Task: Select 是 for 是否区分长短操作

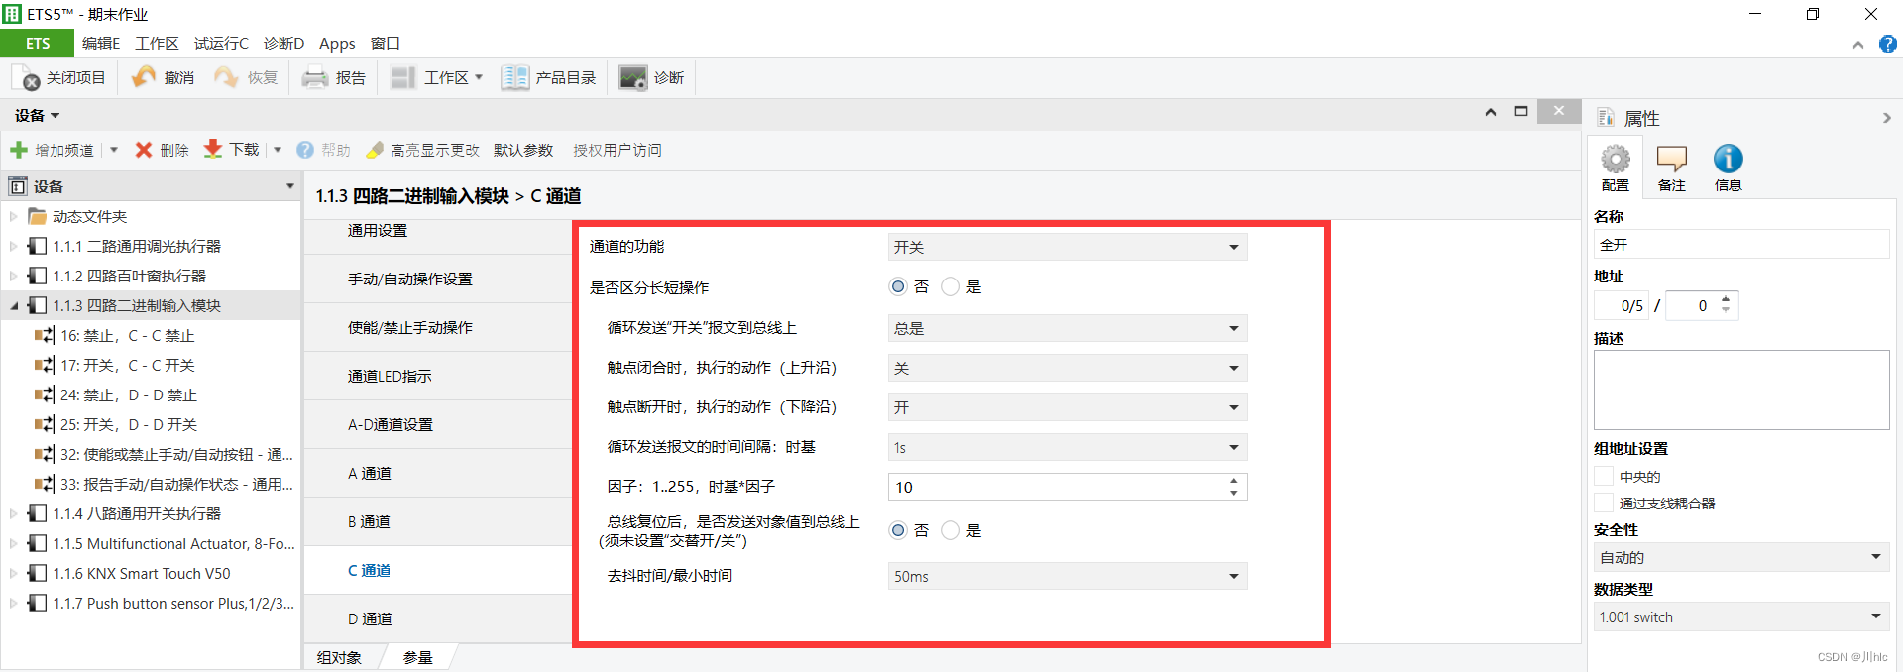Action: pyautogui.click(x=951, y=286)
